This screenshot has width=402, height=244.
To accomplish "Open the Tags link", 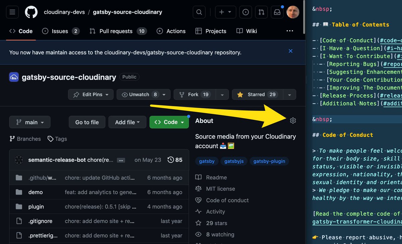I will tap(57, 139).
